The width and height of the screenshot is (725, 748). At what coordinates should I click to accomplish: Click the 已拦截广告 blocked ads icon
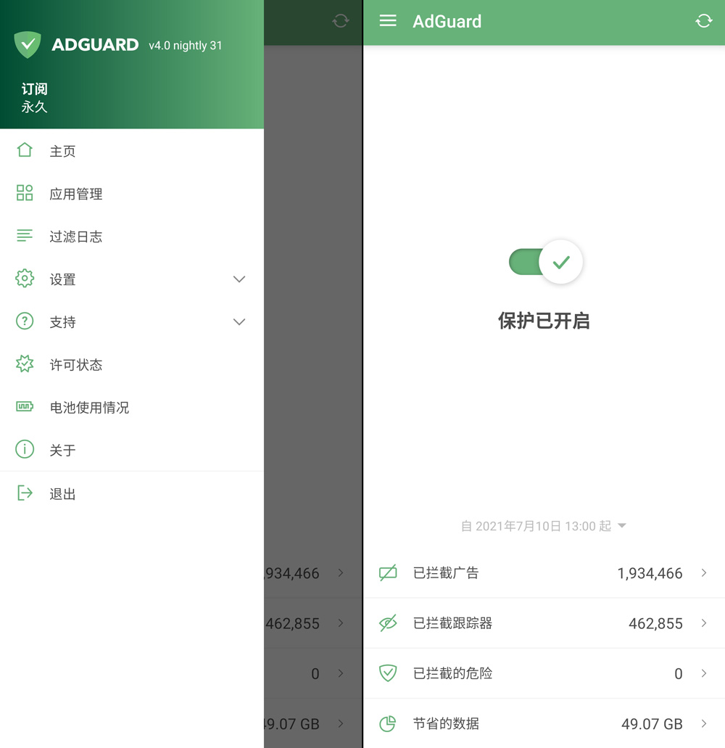click(x=388, y=572)
